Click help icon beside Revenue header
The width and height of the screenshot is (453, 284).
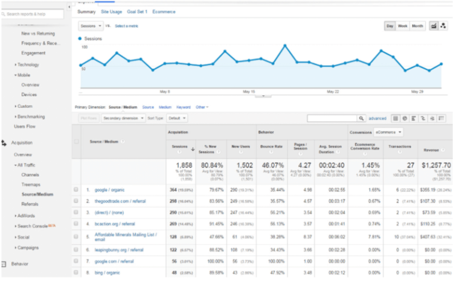[x=443, y=150]
